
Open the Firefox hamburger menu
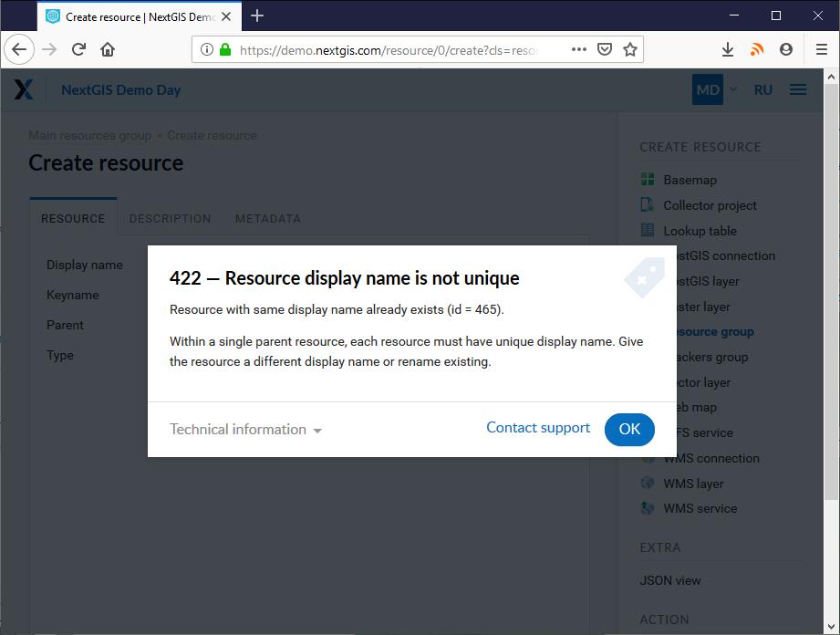[821, 49]
